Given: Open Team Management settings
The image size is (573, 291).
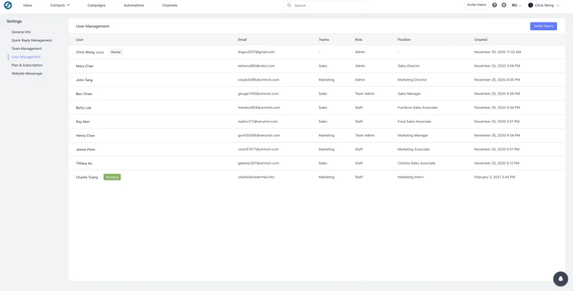Looking at the screenshot, I should click(x=26, y=49).
